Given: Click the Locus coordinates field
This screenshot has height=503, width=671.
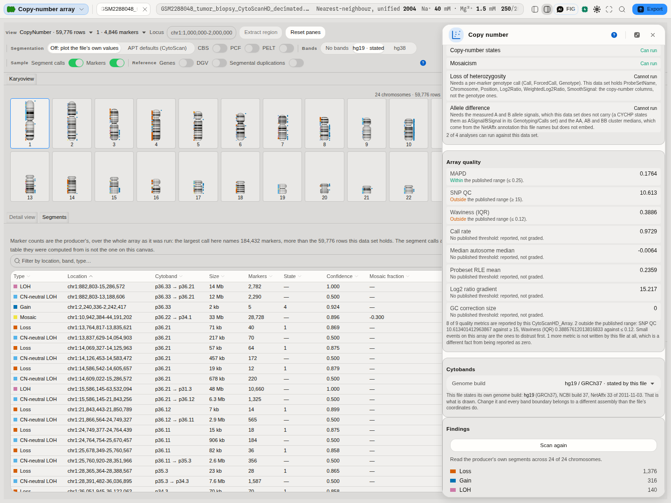Looking at the screenshot, I should pyautogui.click(x=201, y=33).
